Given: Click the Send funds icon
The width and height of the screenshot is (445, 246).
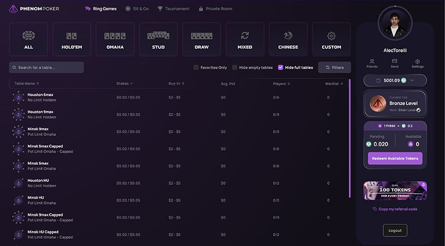Looking at the screenshot, I should click(x=394, y=61).
